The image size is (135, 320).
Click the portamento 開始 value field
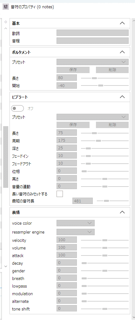pos(67,85)
